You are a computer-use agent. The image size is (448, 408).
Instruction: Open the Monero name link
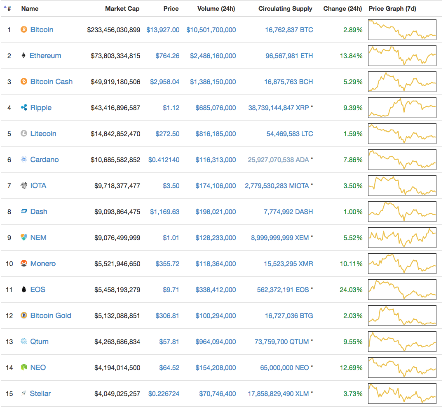pyautogui.click(x=43, y=264)
